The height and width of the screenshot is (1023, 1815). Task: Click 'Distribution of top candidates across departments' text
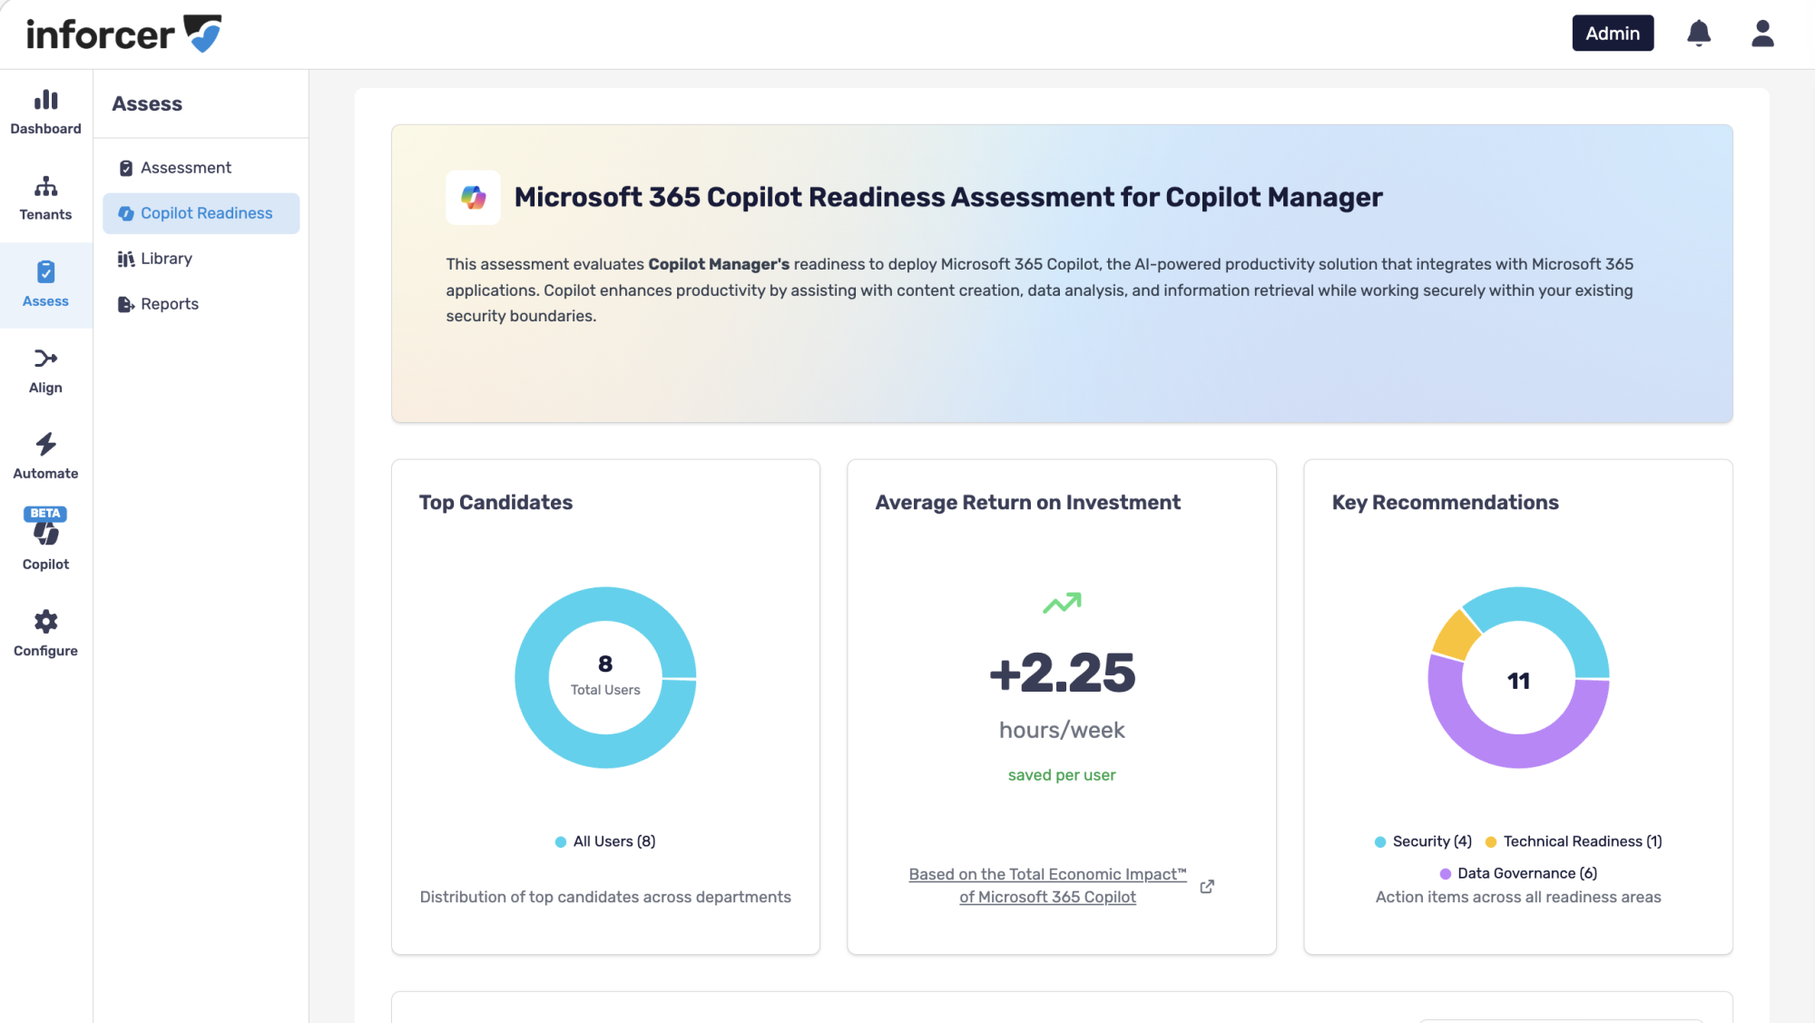coord(605,897)
